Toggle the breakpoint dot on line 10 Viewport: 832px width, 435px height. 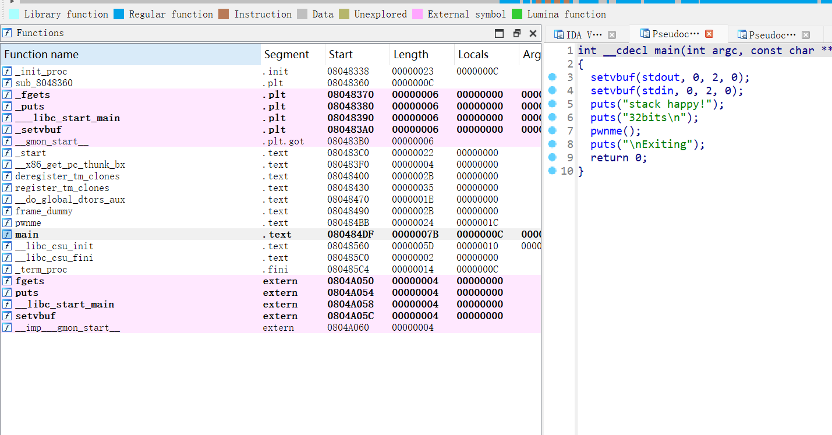[x=552, y=171]
